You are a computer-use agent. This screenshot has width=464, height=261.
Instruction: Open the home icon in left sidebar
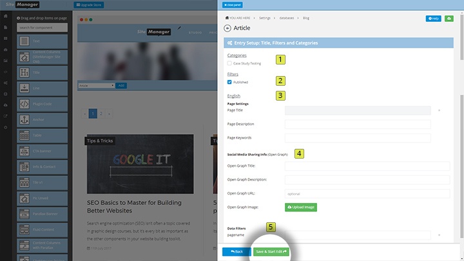[x=6, y=16]
